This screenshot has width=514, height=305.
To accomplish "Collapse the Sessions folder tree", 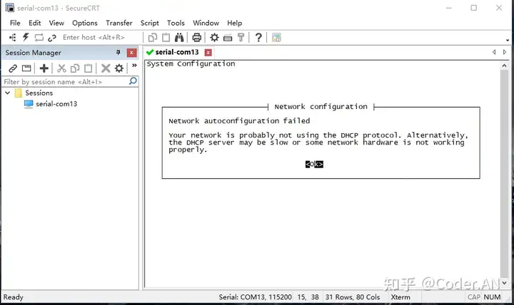I will (x=8, y=93).
